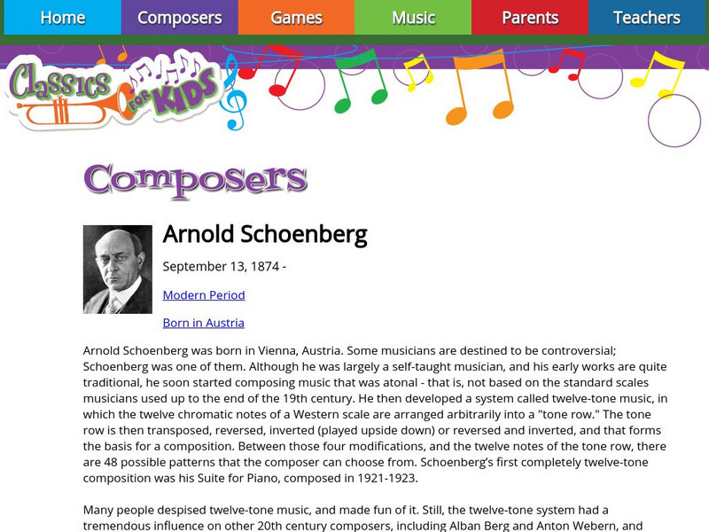
Task: Switch to the Music tab
Action: [412, 17]
